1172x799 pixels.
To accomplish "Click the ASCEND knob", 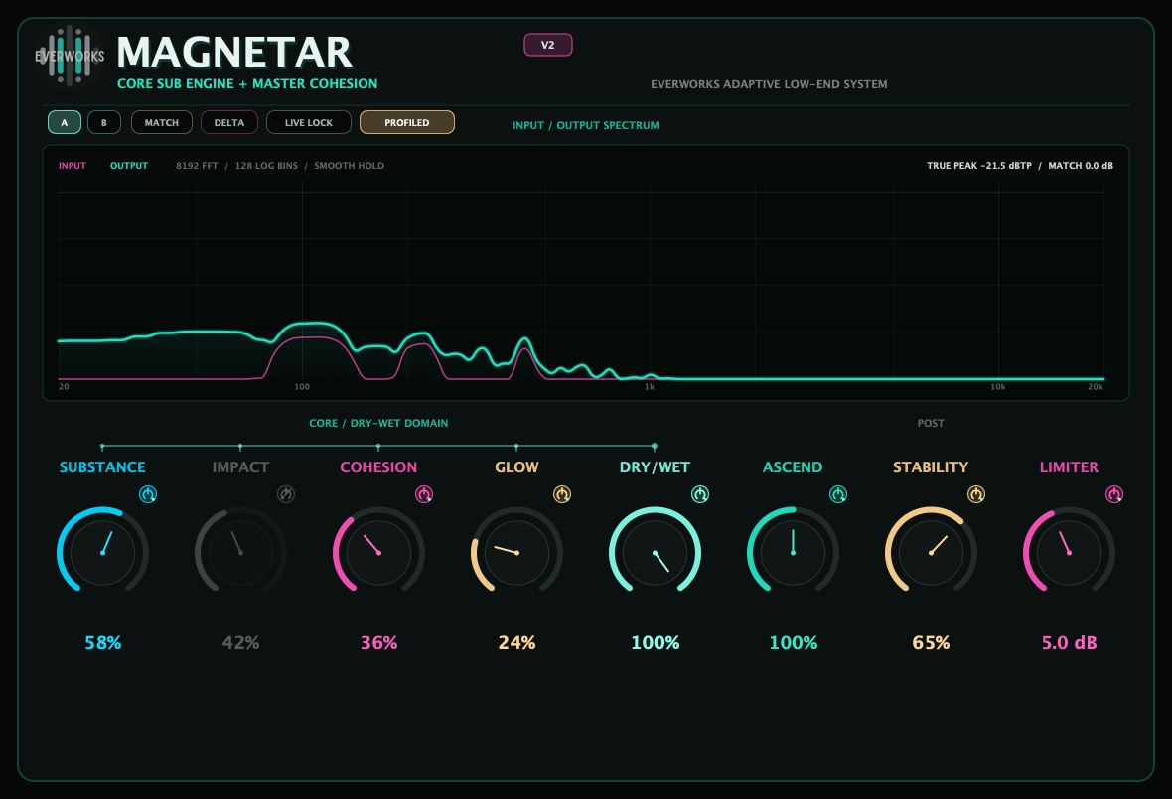I will click(x=793, y=553).
